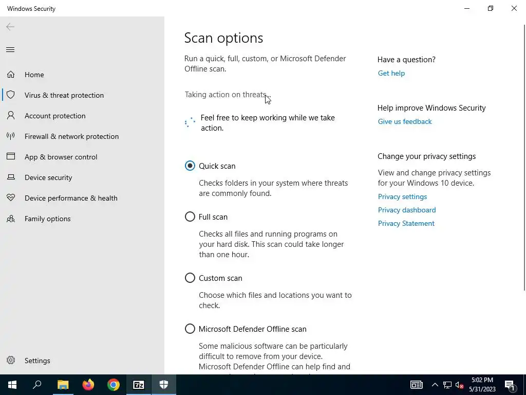The image size is (526, 395).
Task: Launch Firefox from the taskbar
Action: tap(88, 385)
